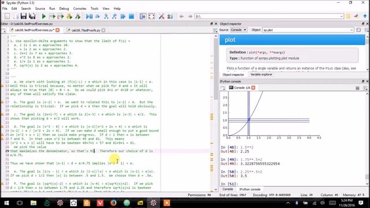The image size is (370, 208).
Task: Open Object inspector options menu
Action: pos(367,30)
